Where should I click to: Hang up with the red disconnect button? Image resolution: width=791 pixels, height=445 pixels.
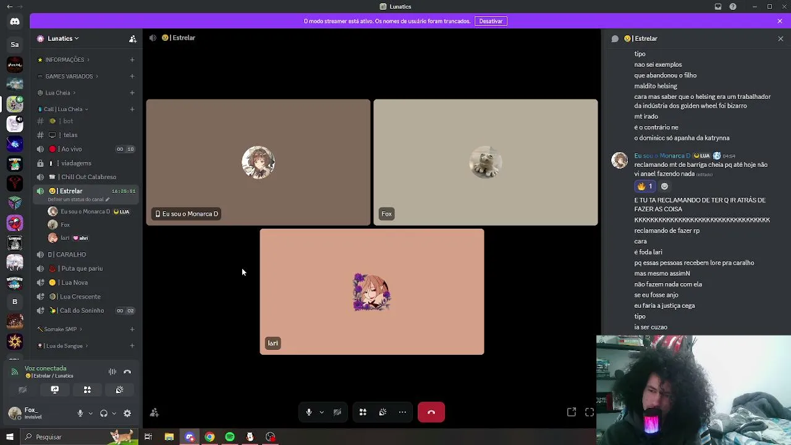point(431,412)
